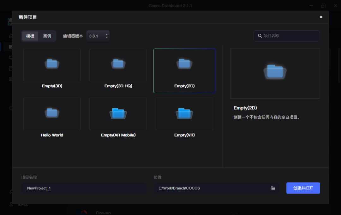Click the Empty(3D HQ) label text
This screenshot has height=215, width=341.
pos(118,86)
